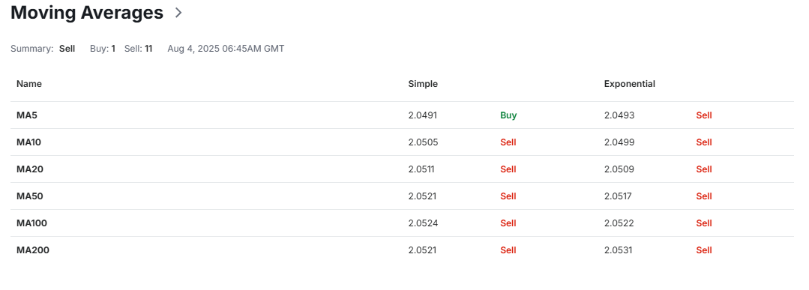Click the MA50 row label
This screenshot has height=290, width=809.
coord(30,196)
